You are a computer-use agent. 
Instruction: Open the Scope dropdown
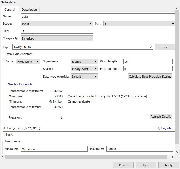point(57,24)
